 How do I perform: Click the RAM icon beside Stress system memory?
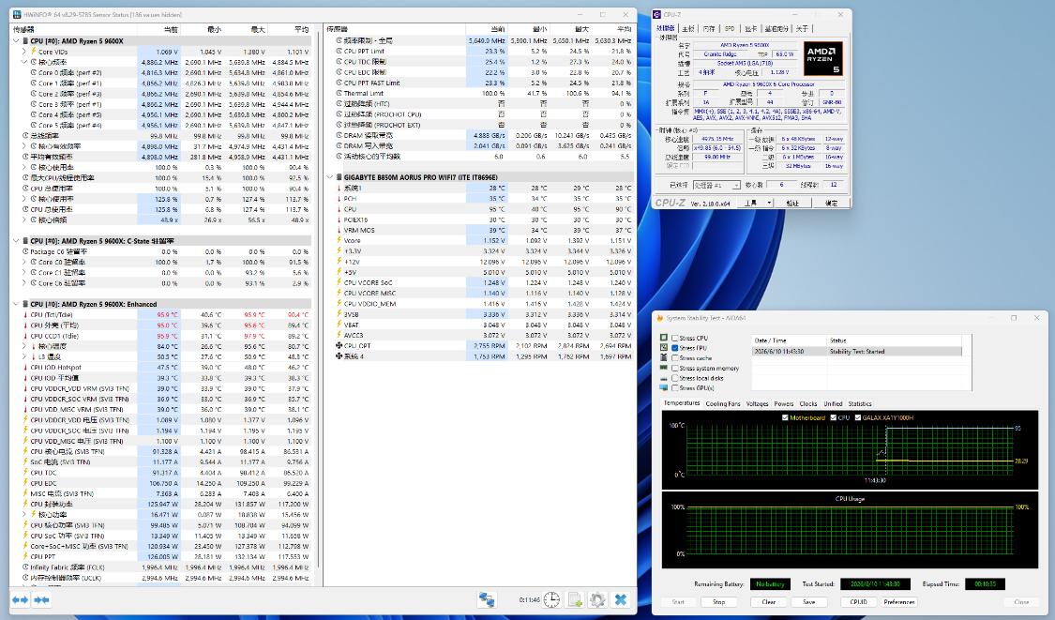coord(664,369)
